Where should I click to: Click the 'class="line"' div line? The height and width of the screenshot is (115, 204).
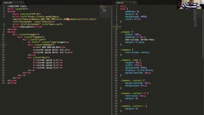[34, 40]
